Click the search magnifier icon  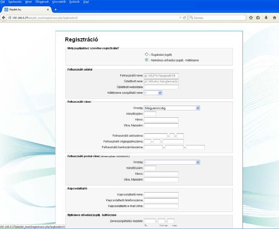191,18
